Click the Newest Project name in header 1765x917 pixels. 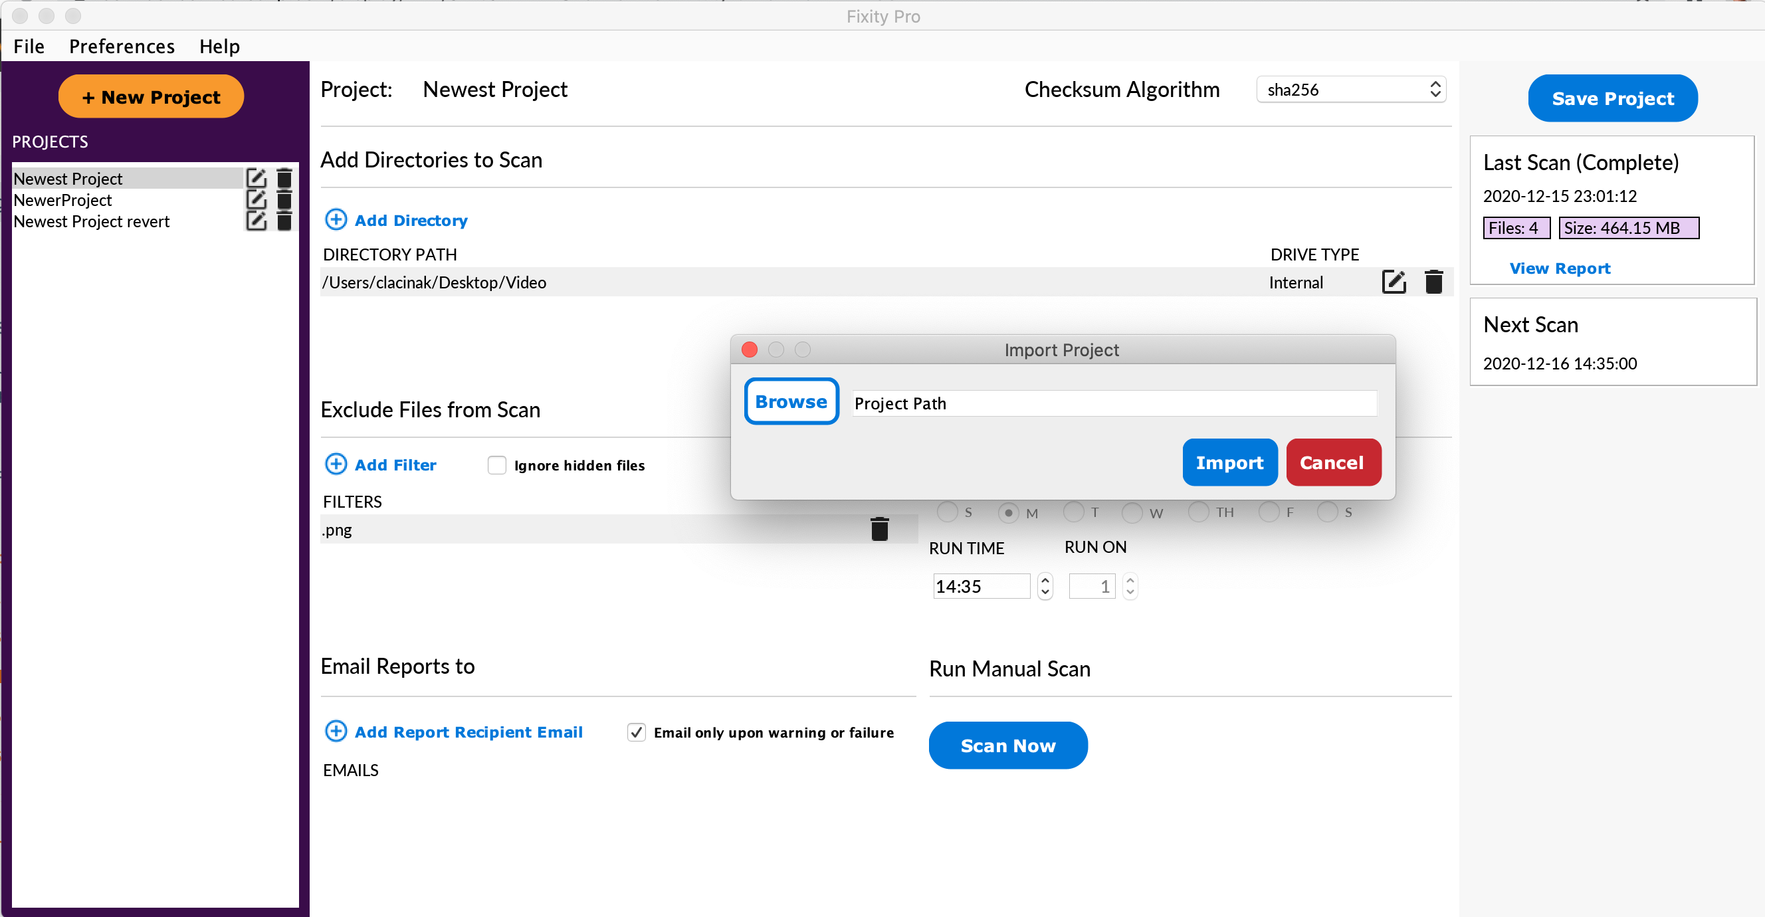pyautogui.click(x=494, y=89)
